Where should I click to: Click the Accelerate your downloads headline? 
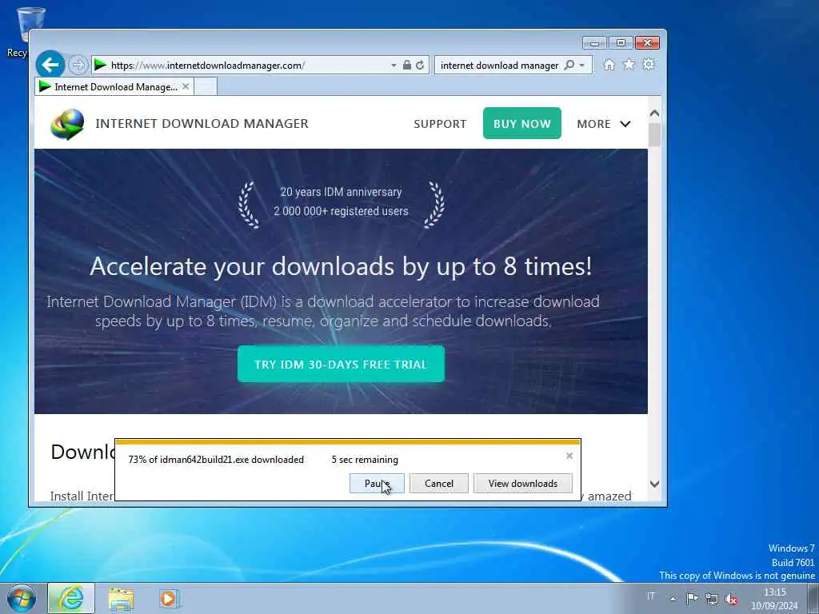pos(341,266)
